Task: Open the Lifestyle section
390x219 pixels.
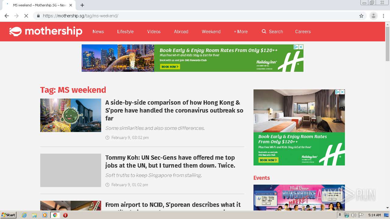Action: (126, 32)
